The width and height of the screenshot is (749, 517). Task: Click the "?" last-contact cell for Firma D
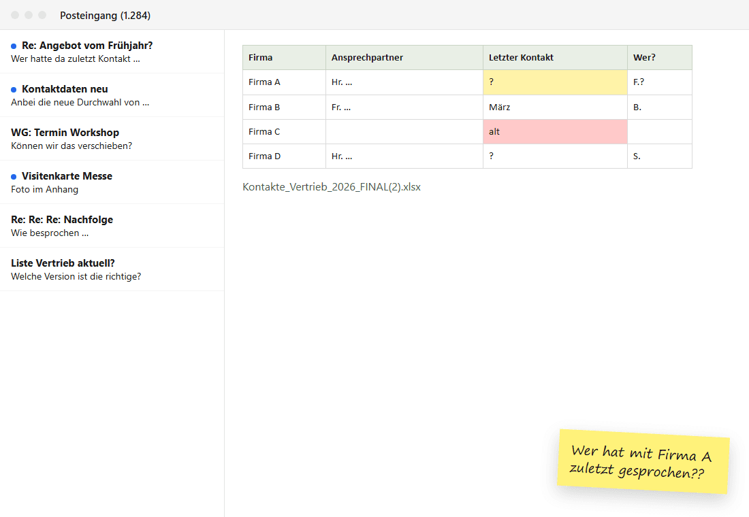(555, 156)
